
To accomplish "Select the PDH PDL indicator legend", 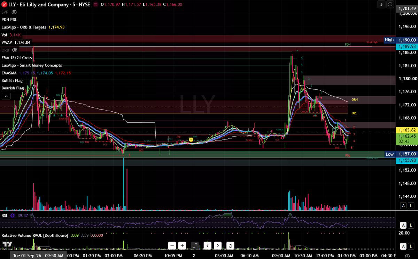I will coord(9,20).
